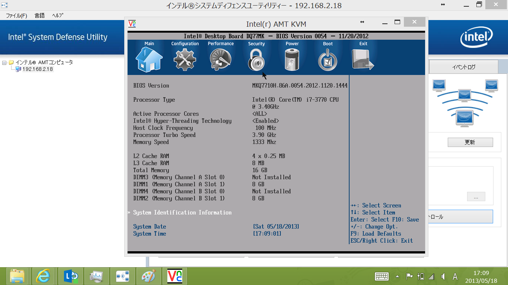
Task: Open the Main BIOS screen house icon
Action: [x=149, y=59]
